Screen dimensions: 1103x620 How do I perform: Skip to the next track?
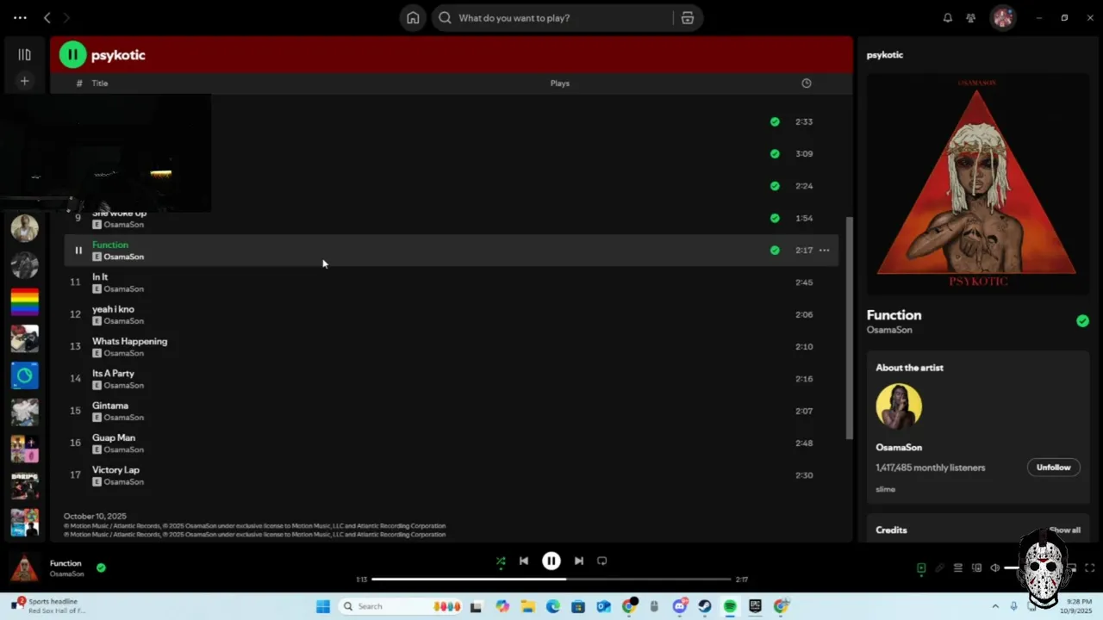(579, 561)
